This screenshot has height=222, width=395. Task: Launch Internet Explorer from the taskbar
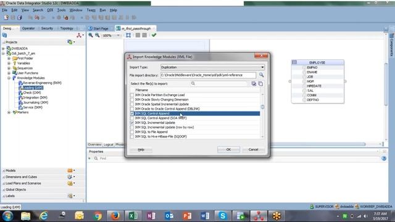[x=44, y=216]
